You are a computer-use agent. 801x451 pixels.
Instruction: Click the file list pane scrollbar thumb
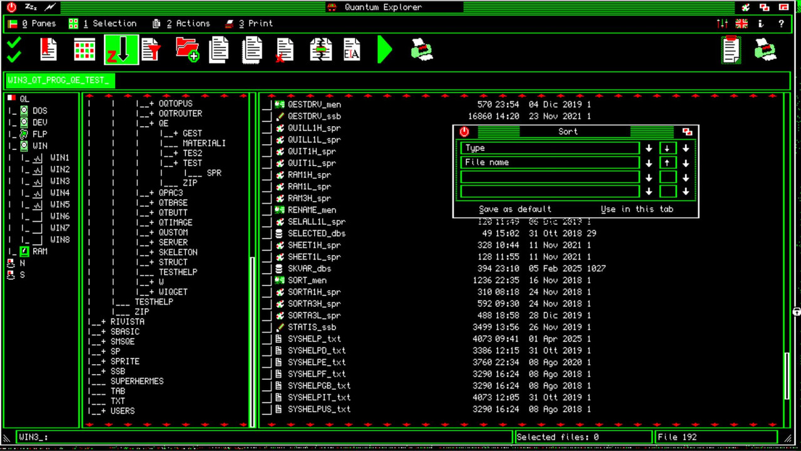(x=787, y=376)
